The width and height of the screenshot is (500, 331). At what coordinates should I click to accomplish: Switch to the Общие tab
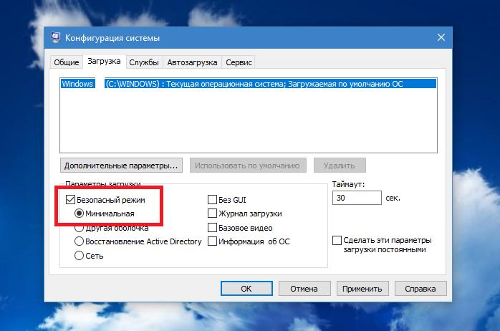(x=67, y=62)
